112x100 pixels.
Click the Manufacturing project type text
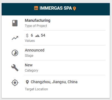[x=38, y=20]
